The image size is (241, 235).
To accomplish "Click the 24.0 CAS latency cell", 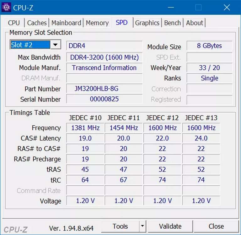I will [201, 138].
